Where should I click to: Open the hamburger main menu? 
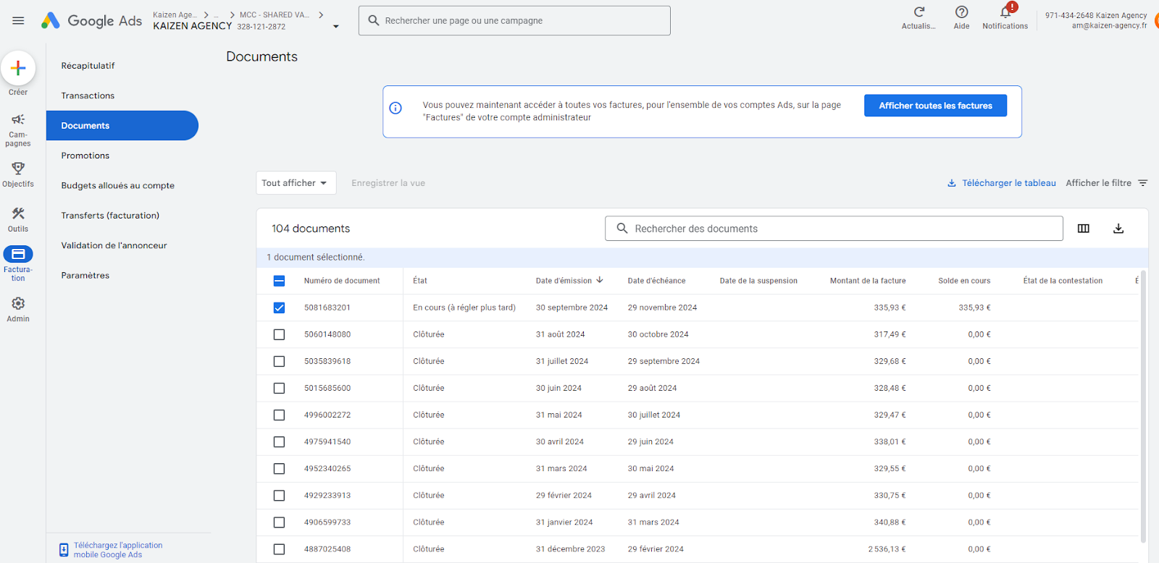(x=18, y=21)
